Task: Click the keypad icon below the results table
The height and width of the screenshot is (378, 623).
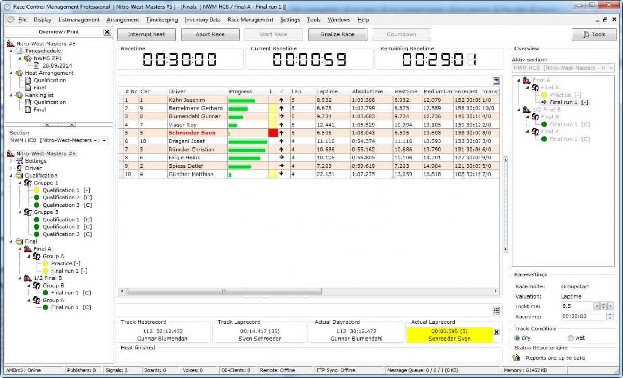Action: pos(496,310)
